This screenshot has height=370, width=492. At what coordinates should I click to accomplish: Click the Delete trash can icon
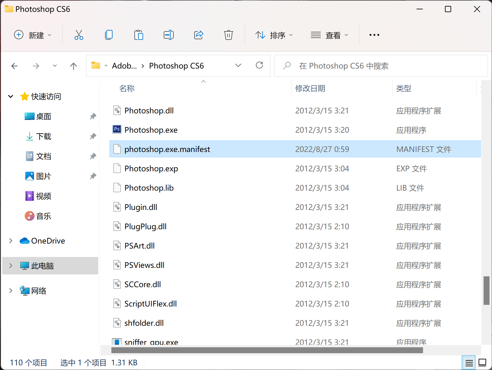tap(229, 35)
